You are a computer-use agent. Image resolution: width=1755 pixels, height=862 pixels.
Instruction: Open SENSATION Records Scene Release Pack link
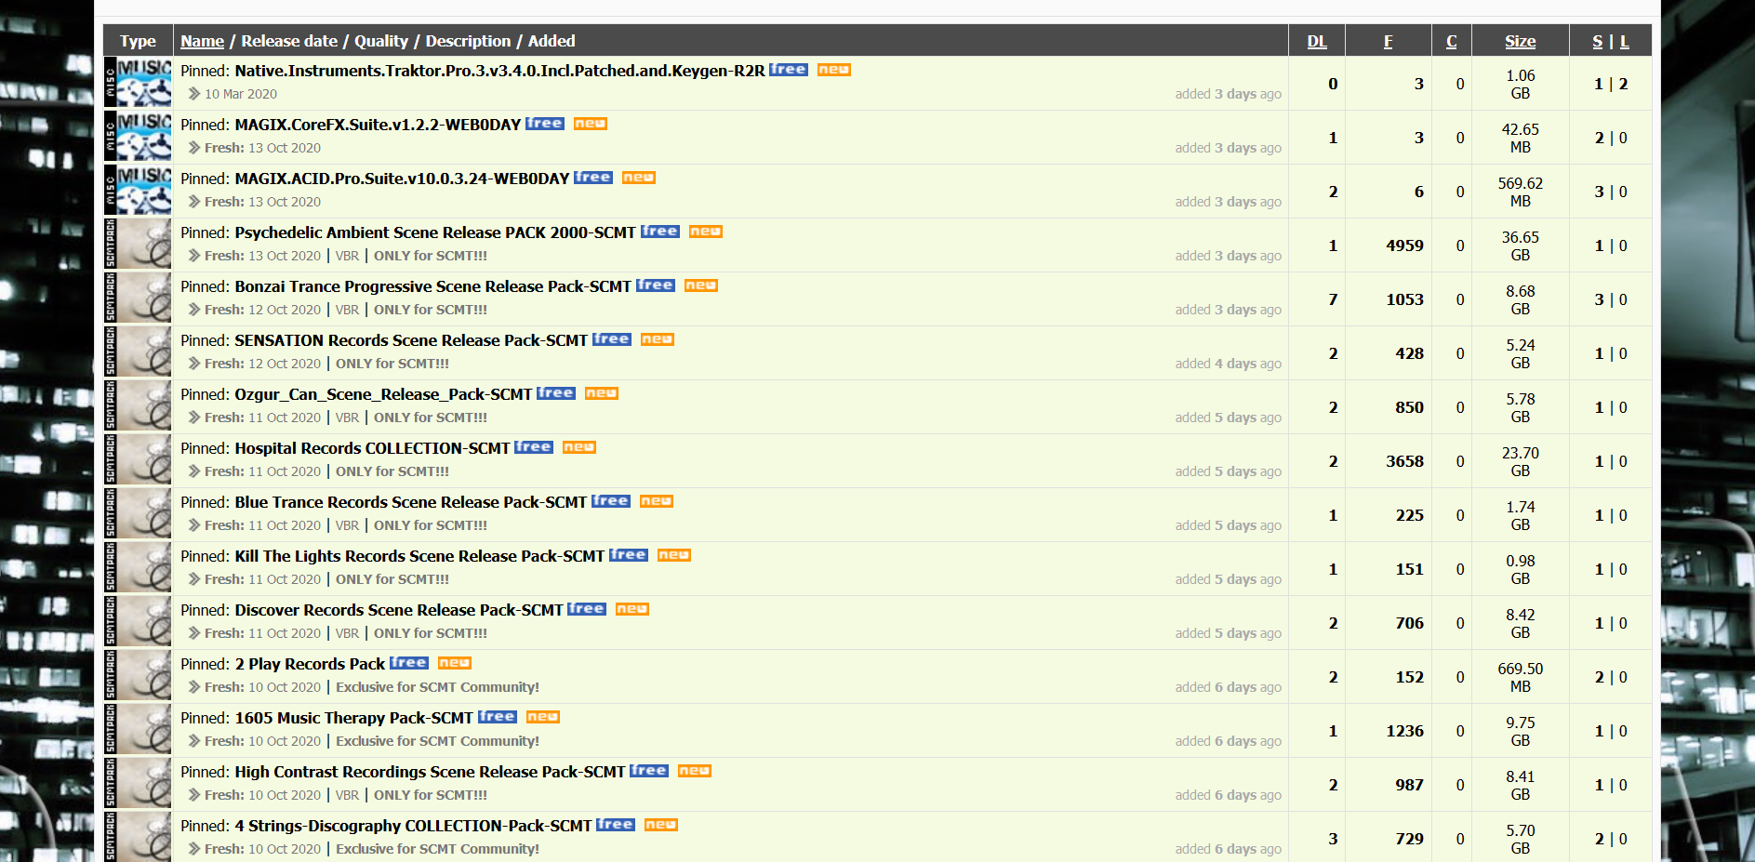411,340
